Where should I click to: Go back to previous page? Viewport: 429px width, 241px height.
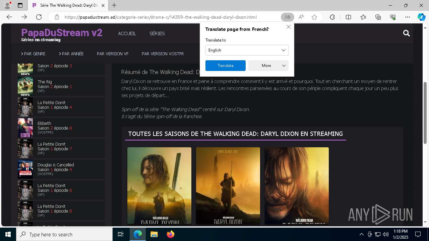[x=9, y=17]
